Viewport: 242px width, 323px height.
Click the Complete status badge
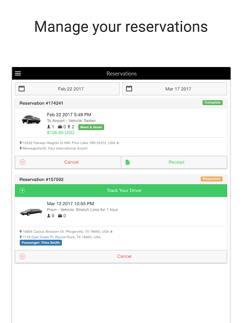pos(212,103)
